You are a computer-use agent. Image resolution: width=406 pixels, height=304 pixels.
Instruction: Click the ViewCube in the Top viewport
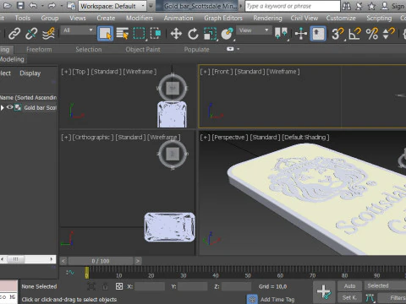[x=173, y=88]
